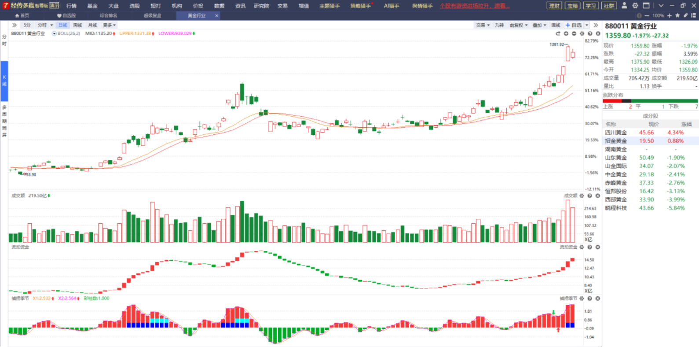Switch chart to 周线 weekly period
The width and height of the screenshot is (699, 347).
[77, 25]
